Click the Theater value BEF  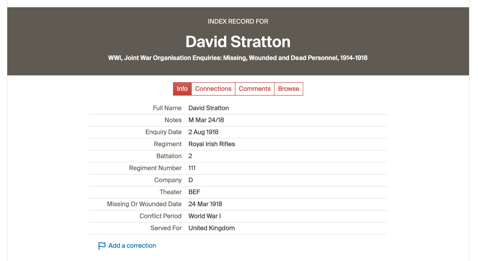pyautogui.click(x=194, y=192)
